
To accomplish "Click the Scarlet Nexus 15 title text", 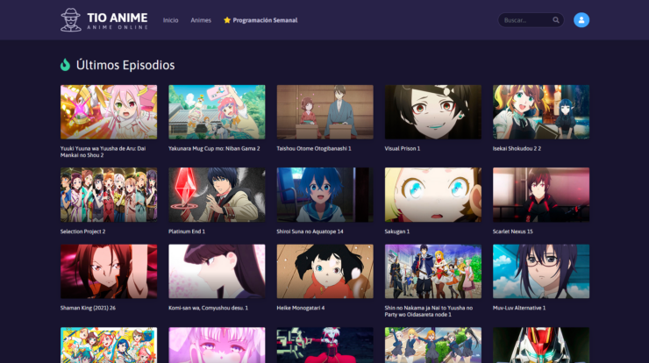I will pos(512,231).
